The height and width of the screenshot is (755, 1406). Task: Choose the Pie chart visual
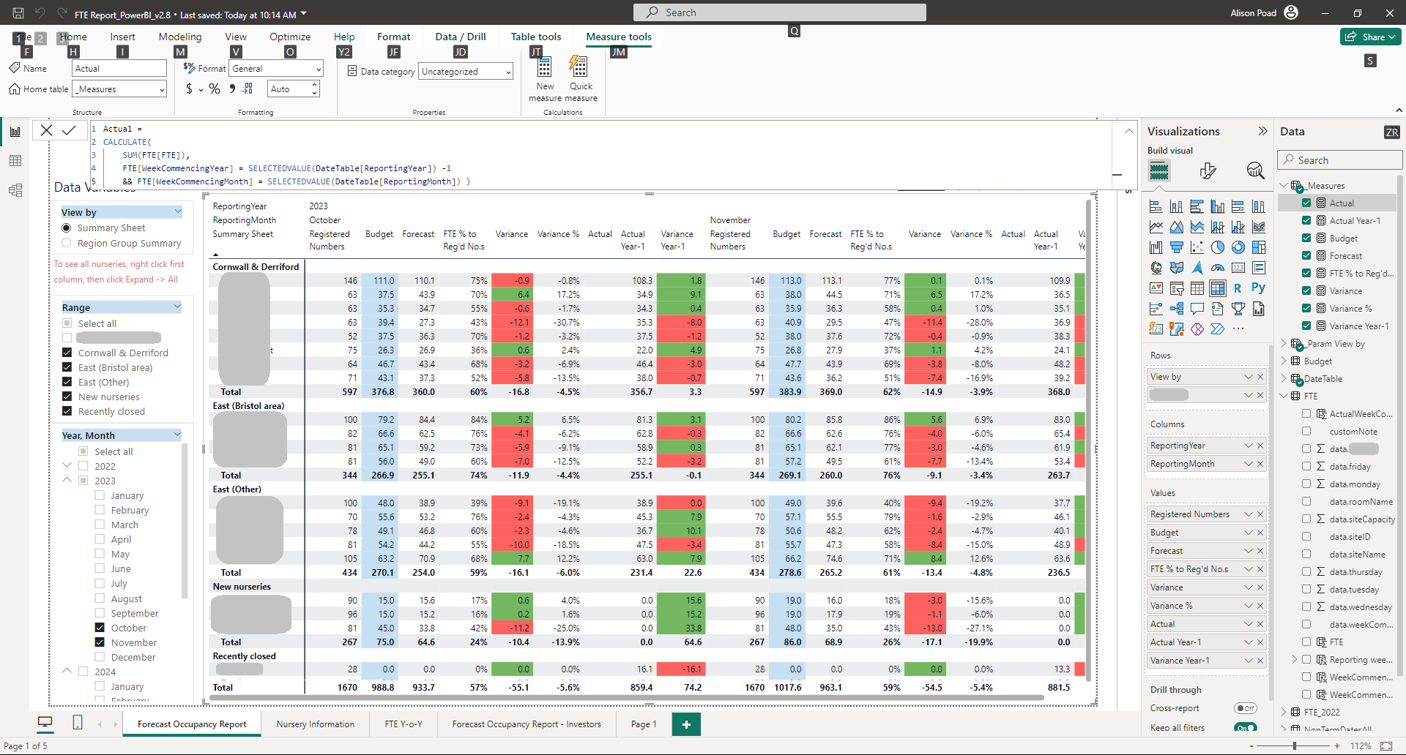click(1217, 247)
